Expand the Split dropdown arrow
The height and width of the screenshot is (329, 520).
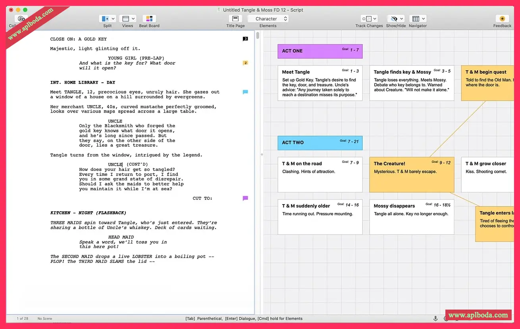(114, 19)
